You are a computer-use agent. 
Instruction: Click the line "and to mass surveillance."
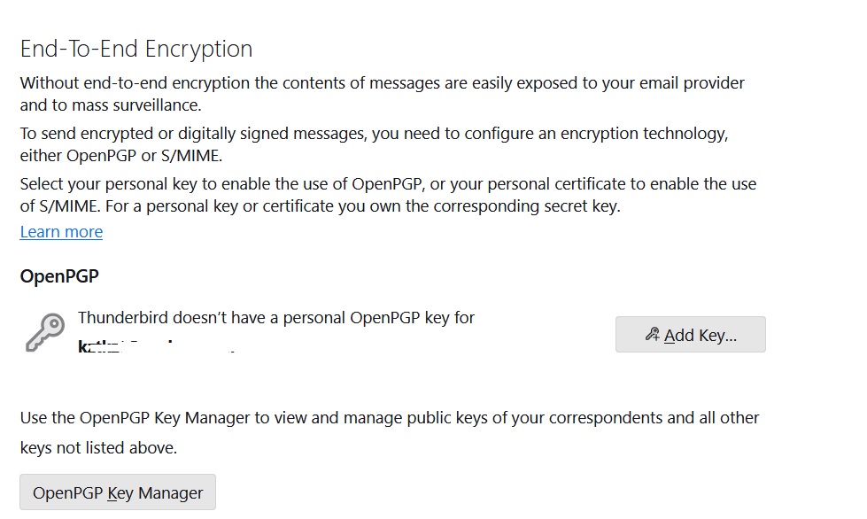[111, 105]
